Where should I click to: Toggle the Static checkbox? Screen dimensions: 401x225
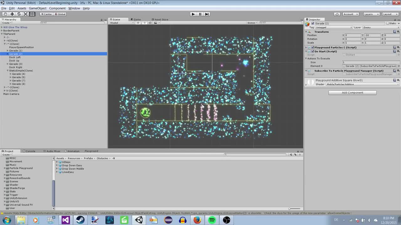(x=388, y=23)
